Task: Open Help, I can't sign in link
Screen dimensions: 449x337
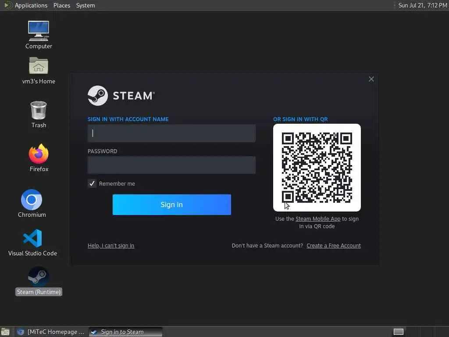Action: tap(111, 246)
